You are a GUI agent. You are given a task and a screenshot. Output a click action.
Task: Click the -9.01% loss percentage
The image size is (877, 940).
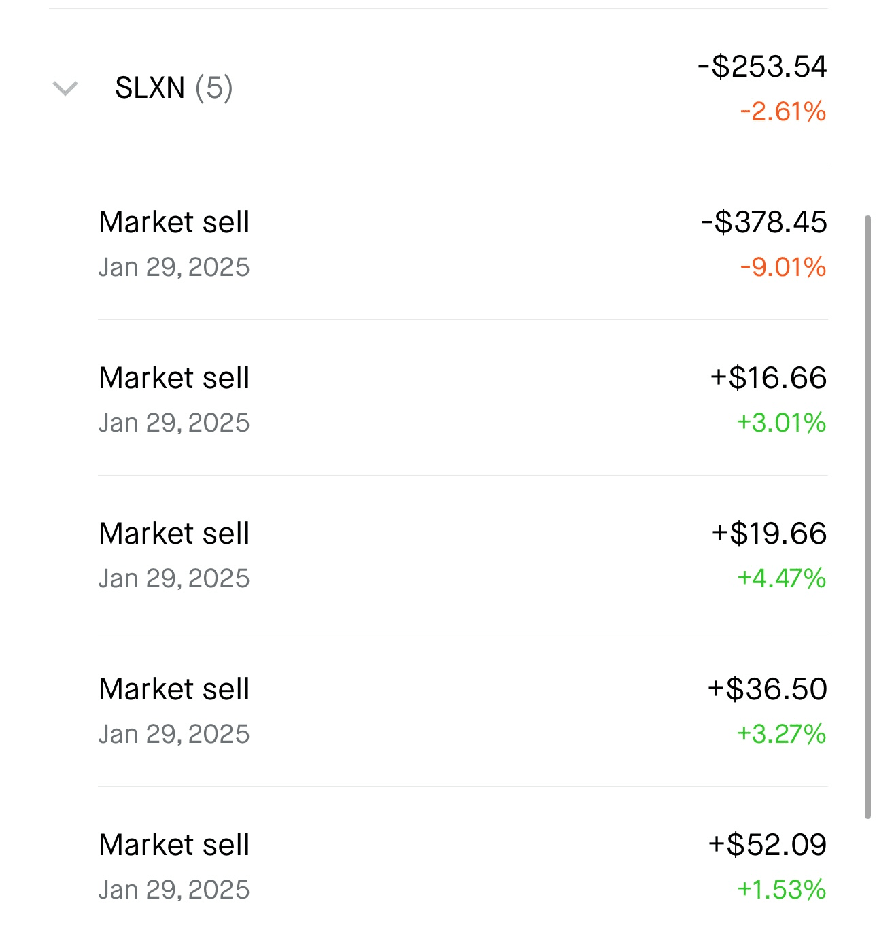[x=783, y=267]
